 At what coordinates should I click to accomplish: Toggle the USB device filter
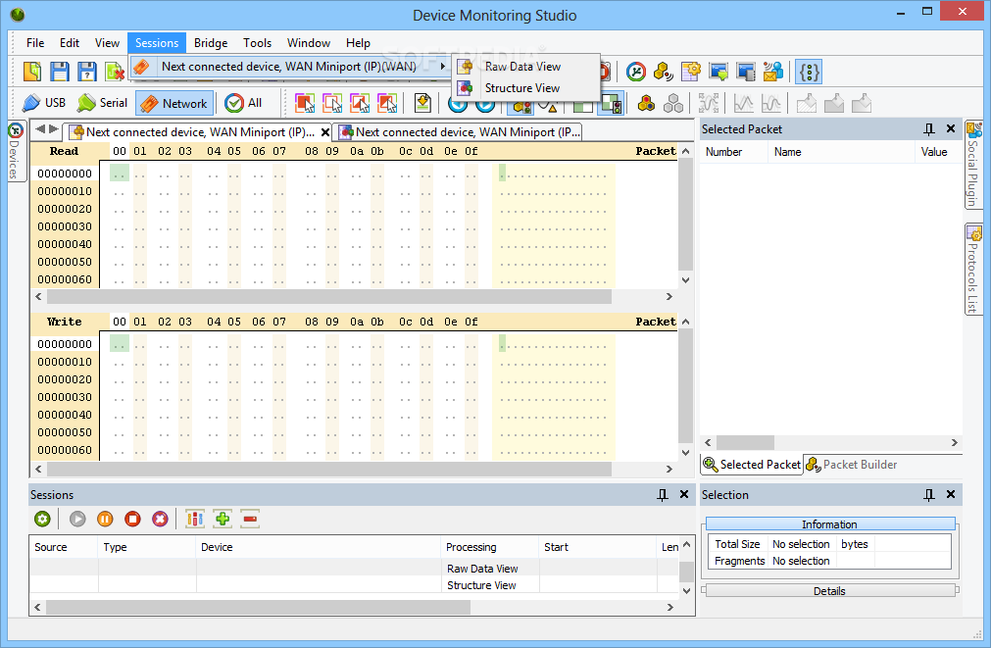43,103
